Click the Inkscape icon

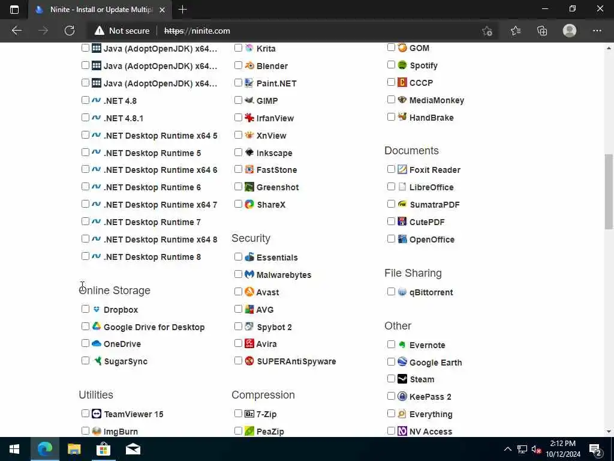249,152
